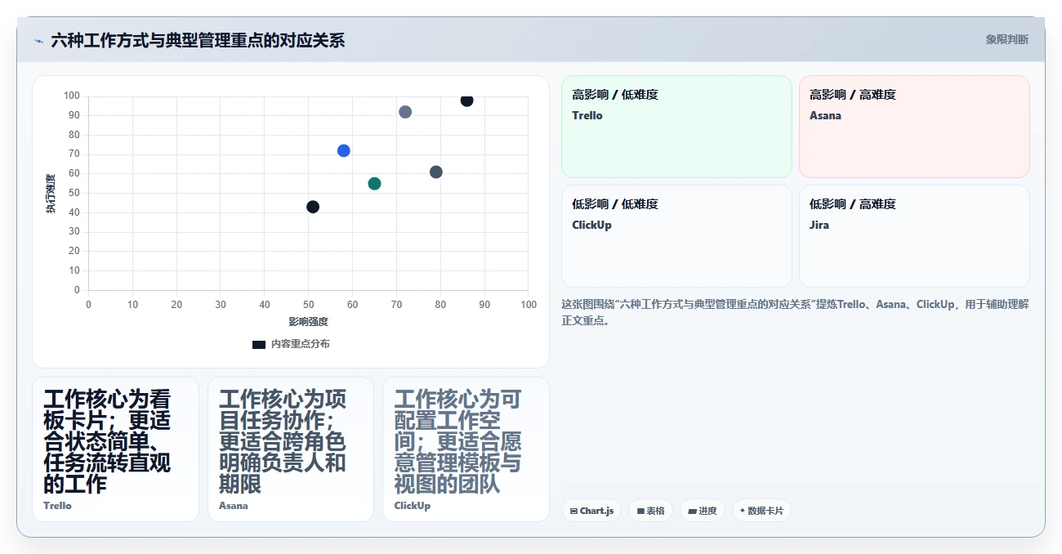Click the lowest black data point near 43

tap(313, 207)
